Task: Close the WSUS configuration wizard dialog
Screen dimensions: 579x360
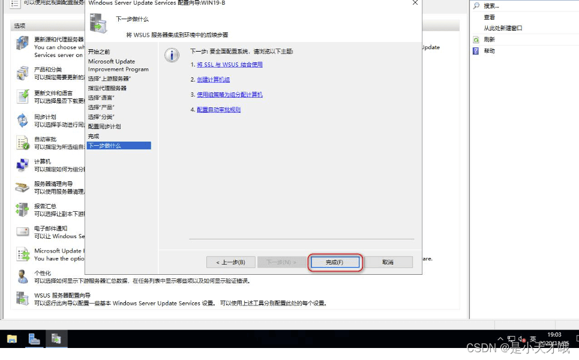Action: click(415, 2)
